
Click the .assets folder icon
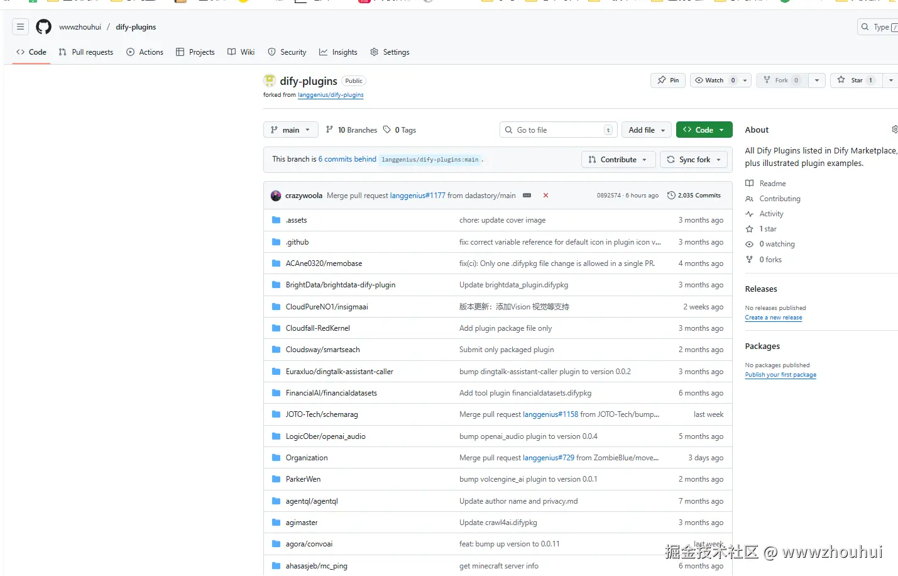coord(276,220)
